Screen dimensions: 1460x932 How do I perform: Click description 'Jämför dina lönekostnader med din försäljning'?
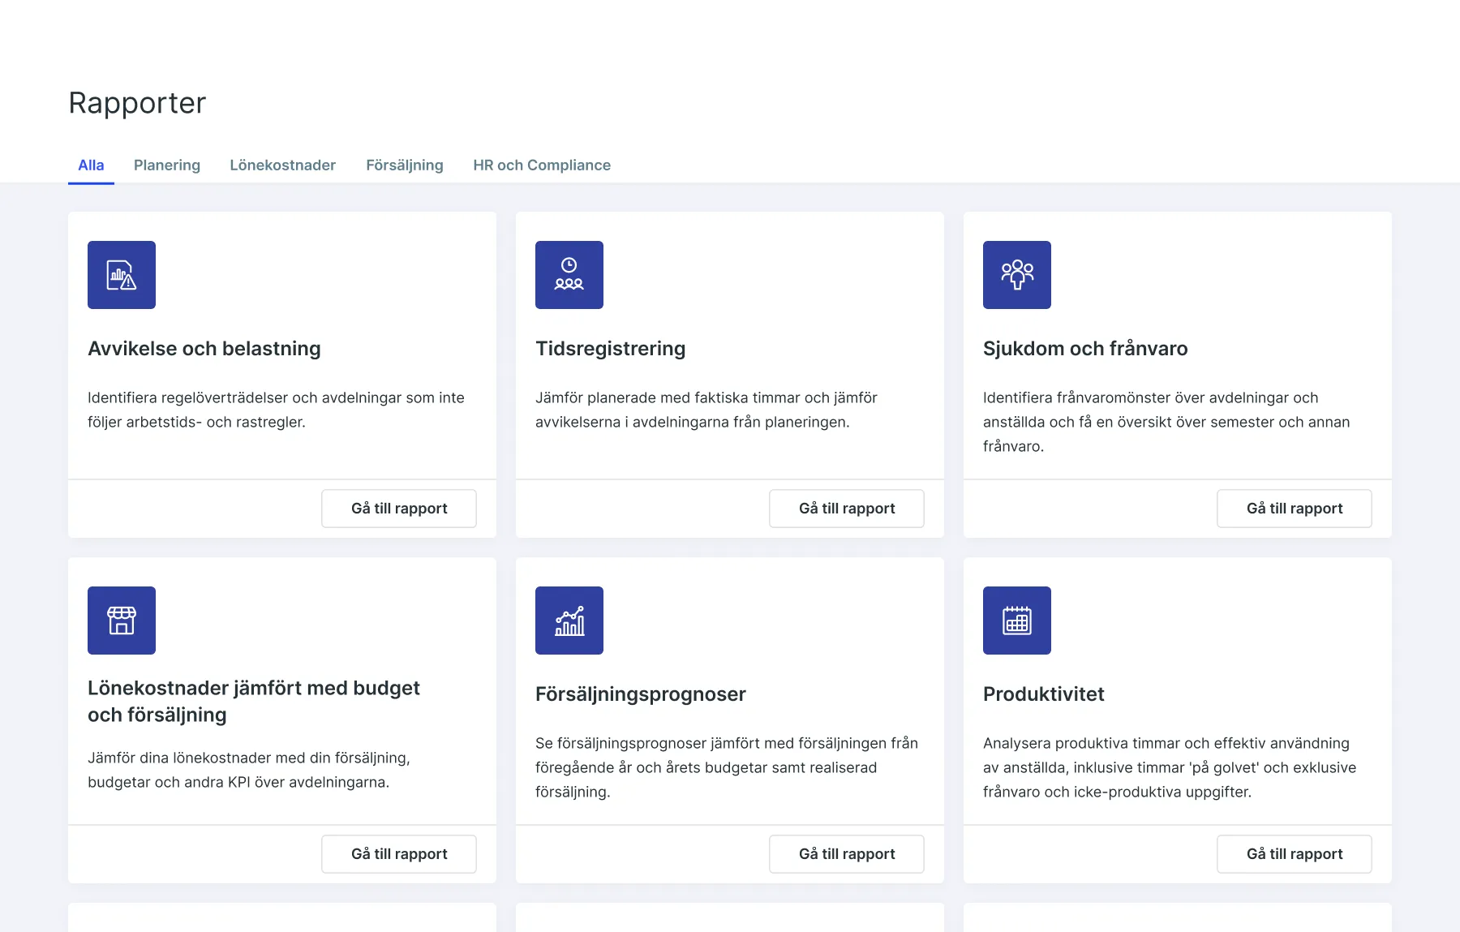point(249,770)
